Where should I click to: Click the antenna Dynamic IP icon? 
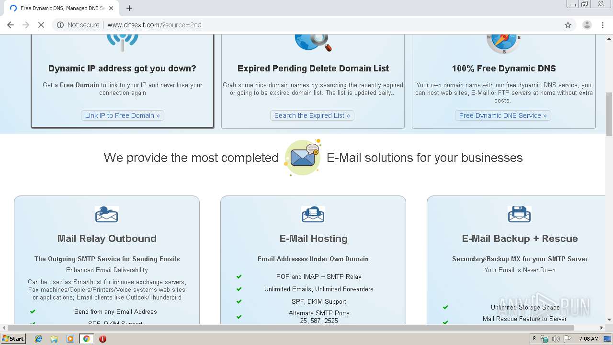(x=122, y=42)
